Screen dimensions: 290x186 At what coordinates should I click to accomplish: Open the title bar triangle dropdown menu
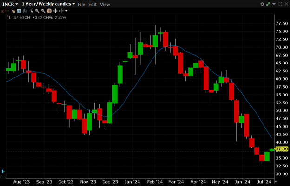pyautogui.click(x=274, y=4)
